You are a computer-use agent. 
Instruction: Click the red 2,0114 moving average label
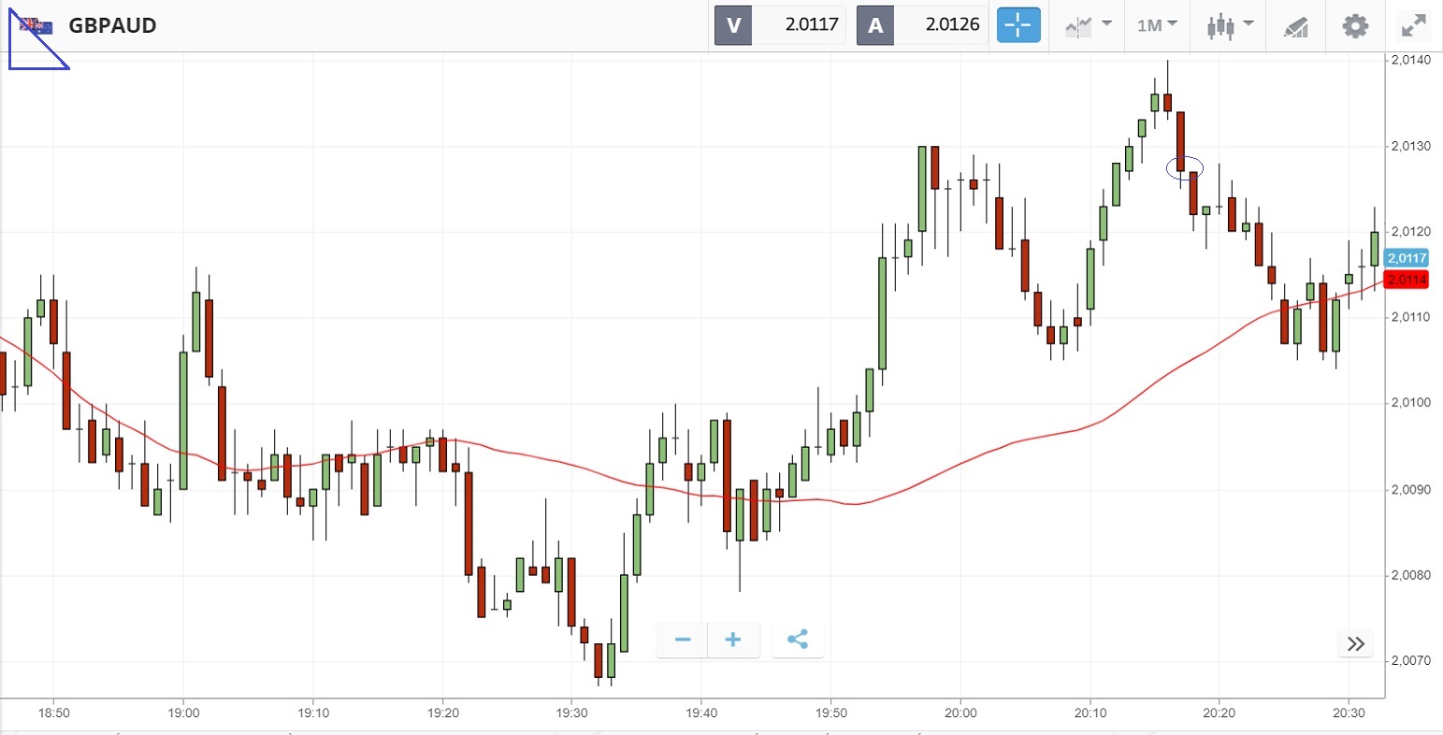(x=1407, y=279)
